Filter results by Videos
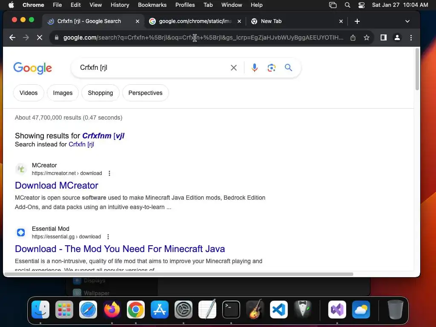 click(29, 93)
